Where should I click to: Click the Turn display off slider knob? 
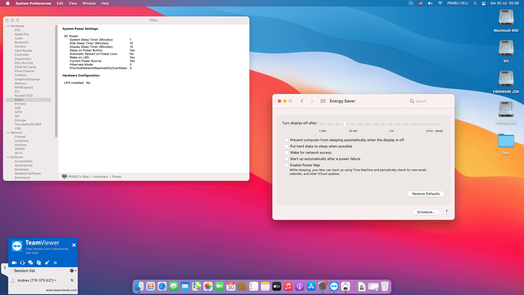(x=345, y=124)
